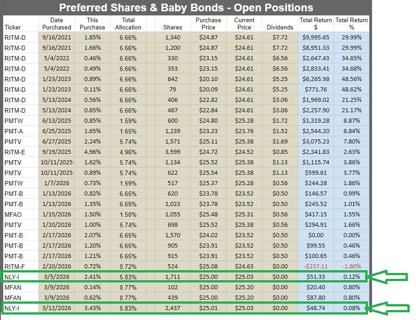Click the PMT-A ticker cell
The height and width of the screenshot is (320, 416).
tap(15, 131)
